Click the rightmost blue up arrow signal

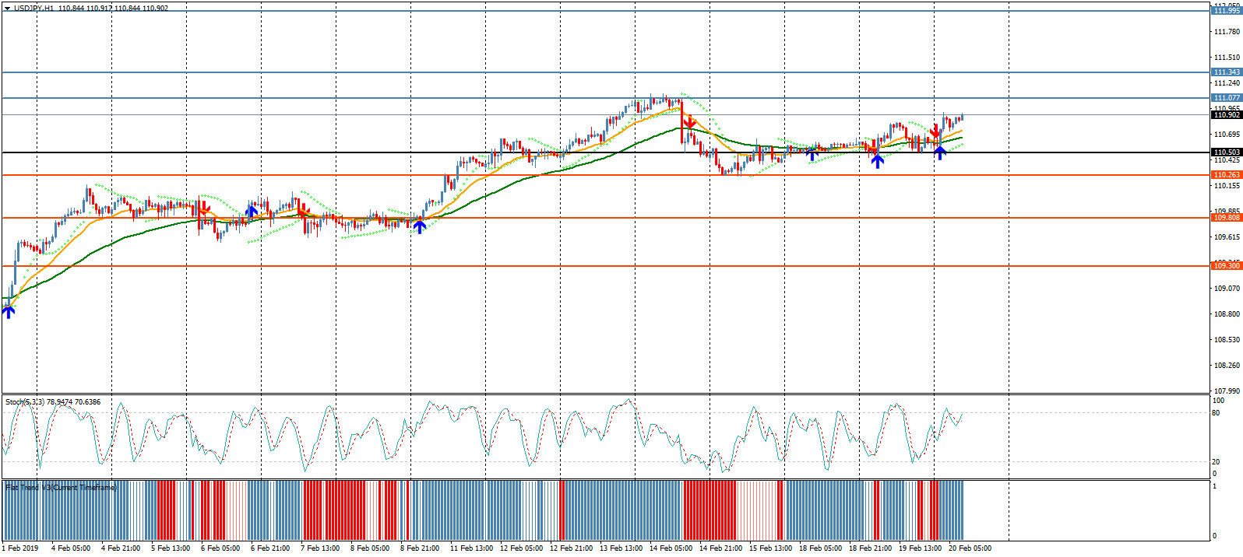(940, 152)
